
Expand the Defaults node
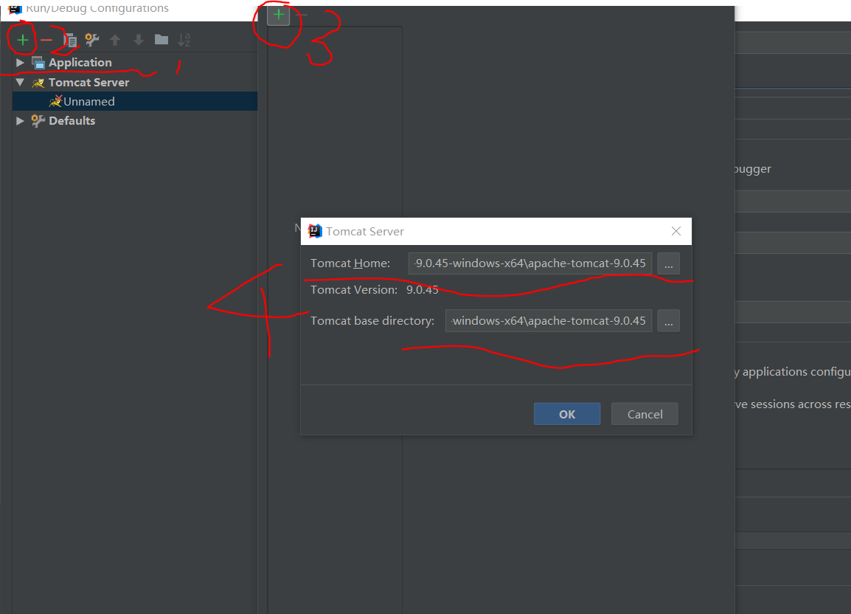pyautogui.click(x=20, y=120)
